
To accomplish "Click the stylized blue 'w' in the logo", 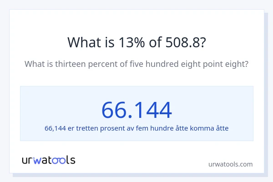I will (37, 160).
